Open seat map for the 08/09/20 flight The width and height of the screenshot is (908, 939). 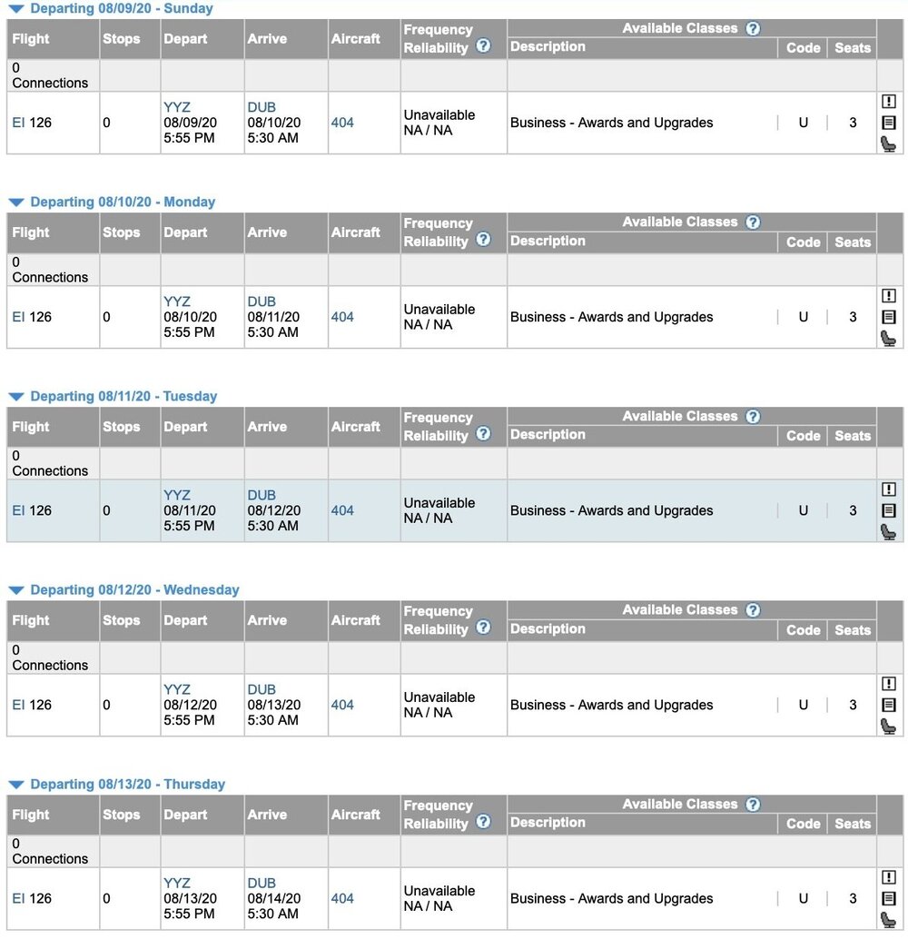(x=889, y=143)
